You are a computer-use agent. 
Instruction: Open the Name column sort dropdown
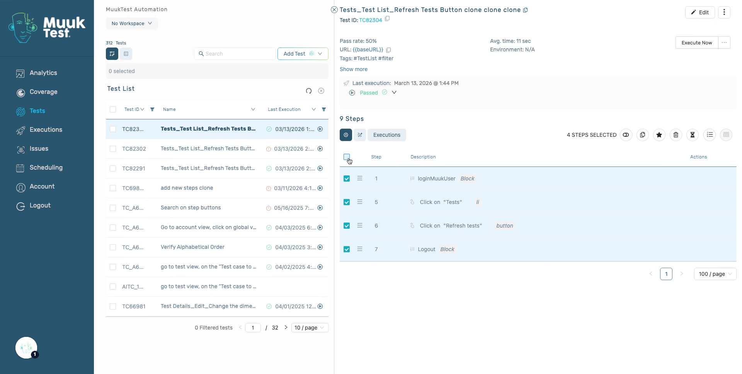pyautogui.click(x=253, y=109)
